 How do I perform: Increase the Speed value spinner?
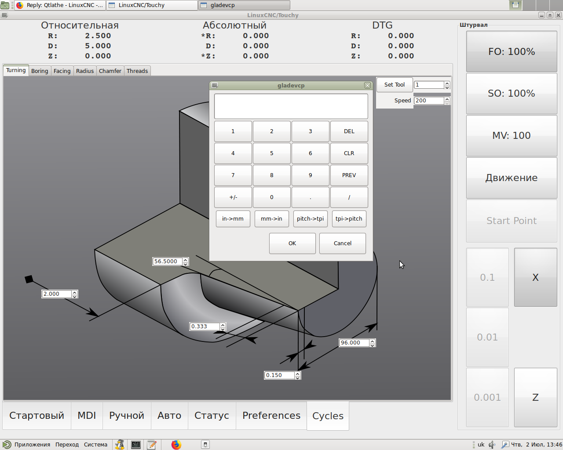(447, 99)
